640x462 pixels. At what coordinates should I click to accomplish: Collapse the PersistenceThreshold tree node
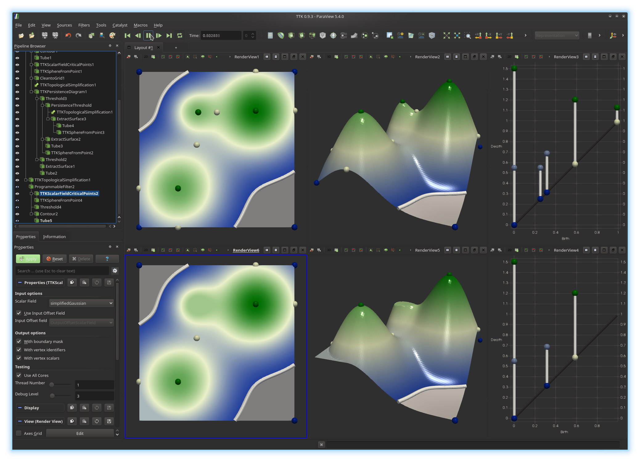tap(43, 105)
